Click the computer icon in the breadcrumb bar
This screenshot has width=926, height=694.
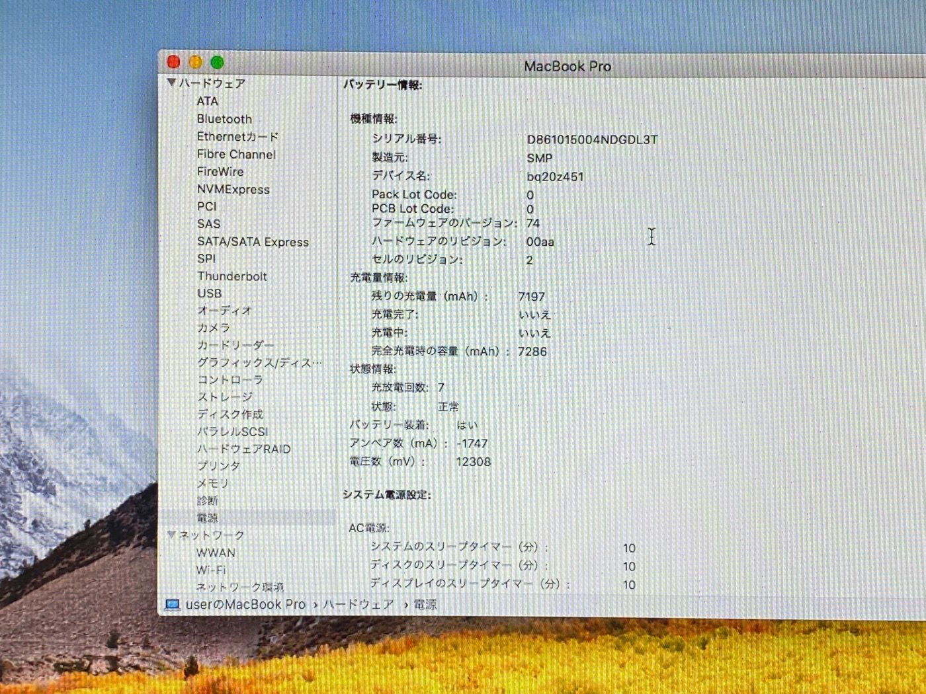[173, 603]
